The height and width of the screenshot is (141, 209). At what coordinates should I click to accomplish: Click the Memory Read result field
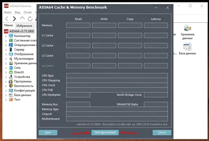tap(78, 25)
